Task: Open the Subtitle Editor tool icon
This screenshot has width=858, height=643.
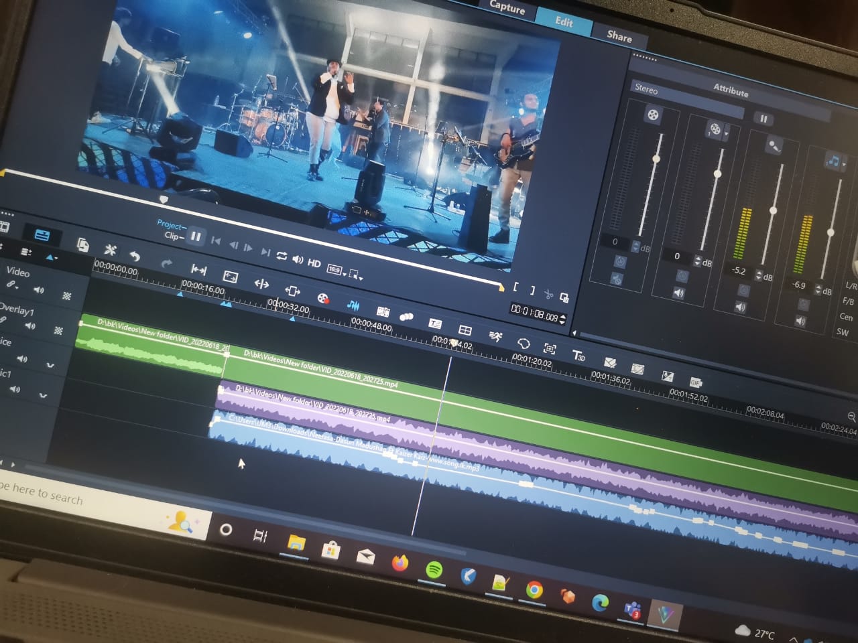Action: 436,324
